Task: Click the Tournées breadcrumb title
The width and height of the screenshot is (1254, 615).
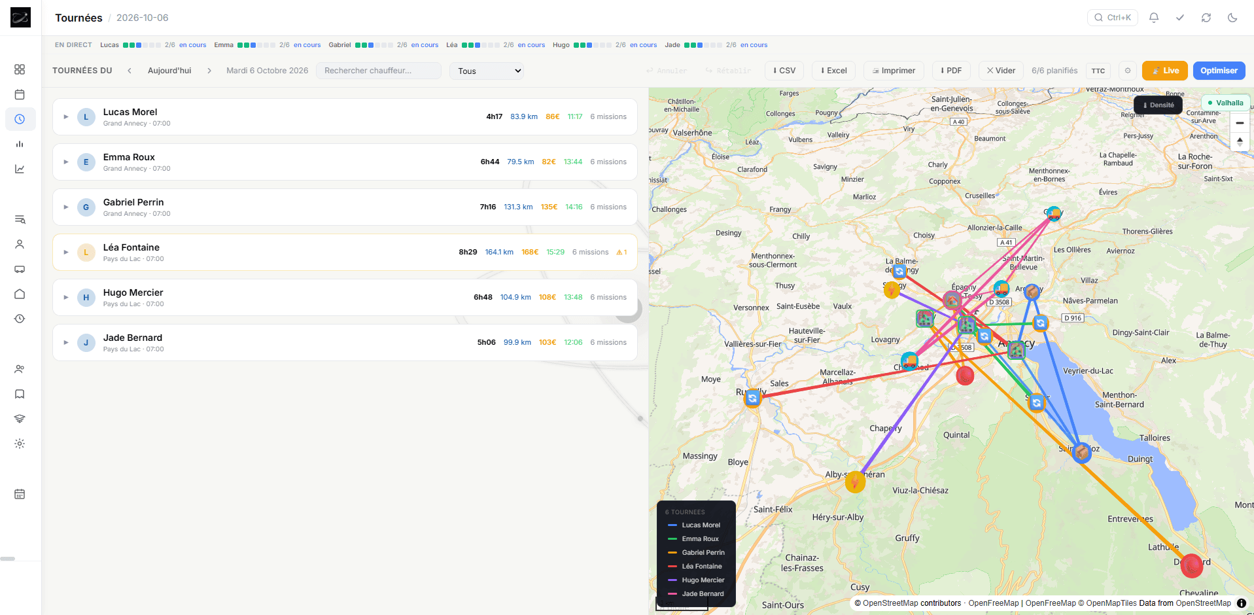Action: tap(78, 18)
